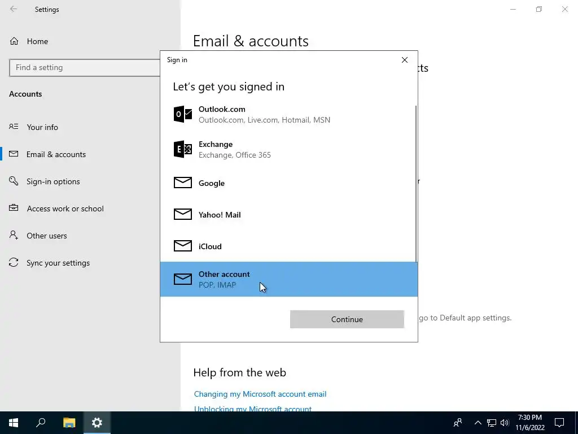Select the Yahoo! Mail label
The height and width of the screenshot is (434, 578).
(x=220, y=215)
